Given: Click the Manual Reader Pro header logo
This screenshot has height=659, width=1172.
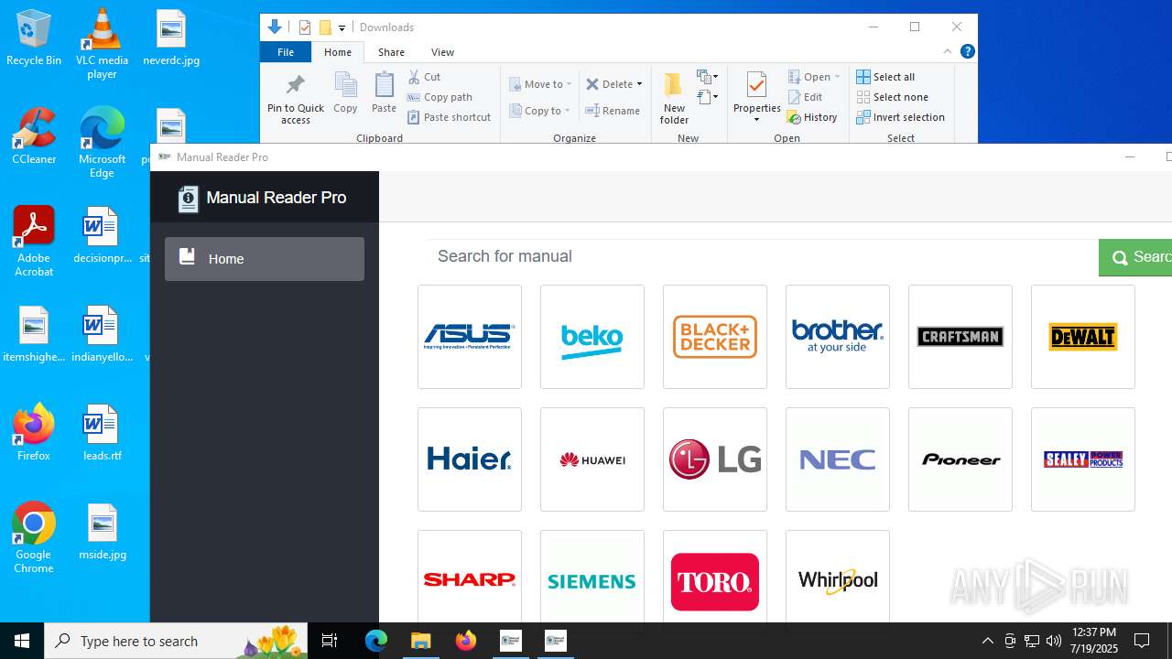Looking at the screenshot, I should pyautogui.click(x=262, y=198).
